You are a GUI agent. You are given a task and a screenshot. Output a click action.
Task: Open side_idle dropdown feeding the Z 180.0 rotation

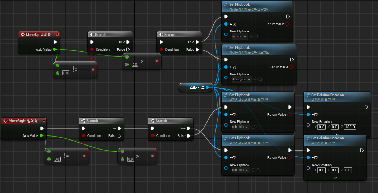tap(240, 127)
